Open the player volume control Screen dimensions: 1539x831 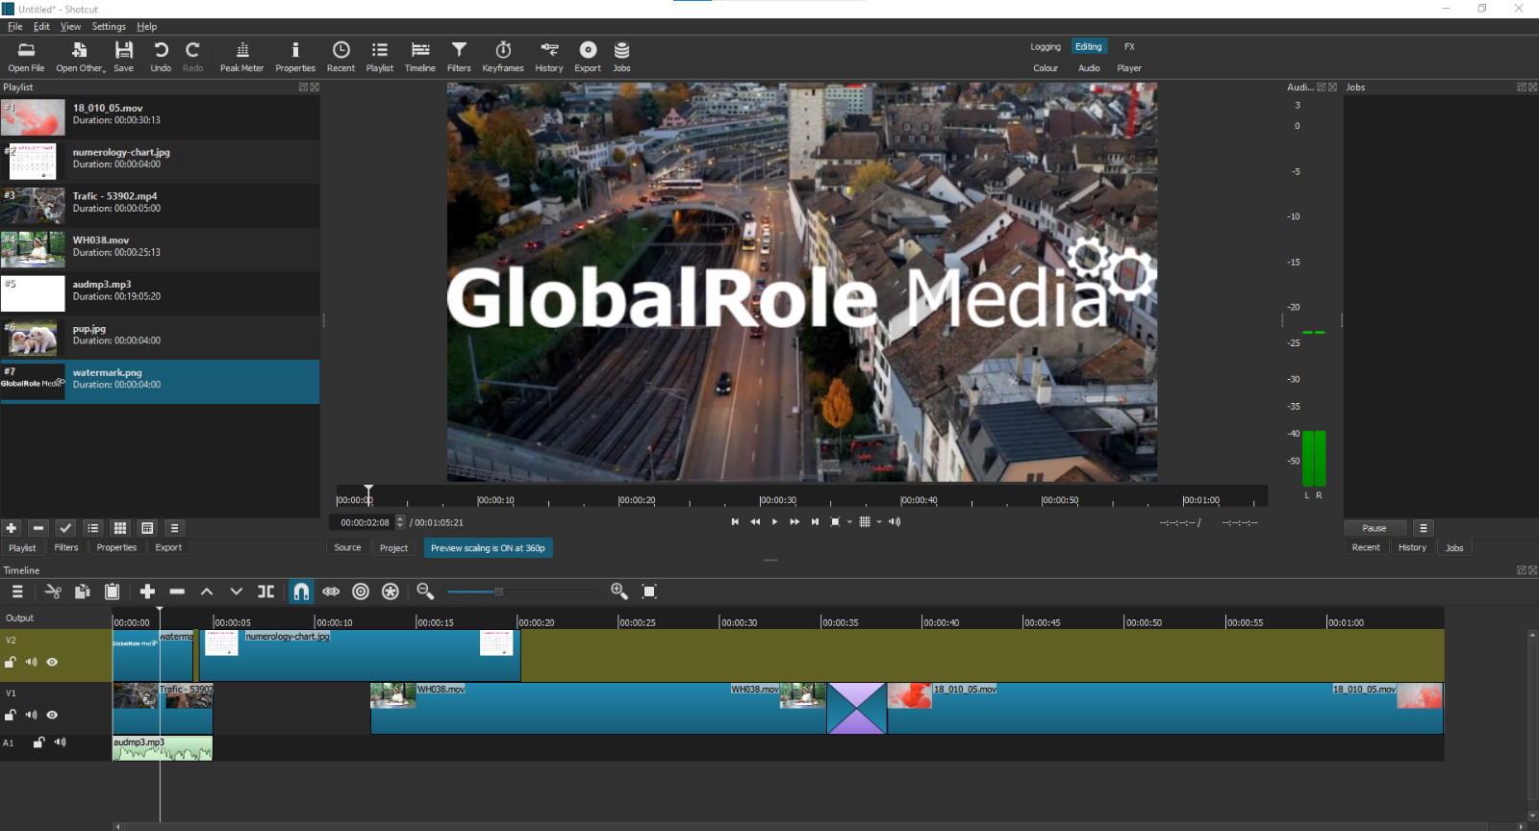click(x=895, y=522)
